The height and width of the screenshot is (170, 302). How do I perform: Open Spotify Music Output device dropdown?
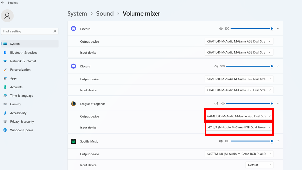tap(239, 154)
